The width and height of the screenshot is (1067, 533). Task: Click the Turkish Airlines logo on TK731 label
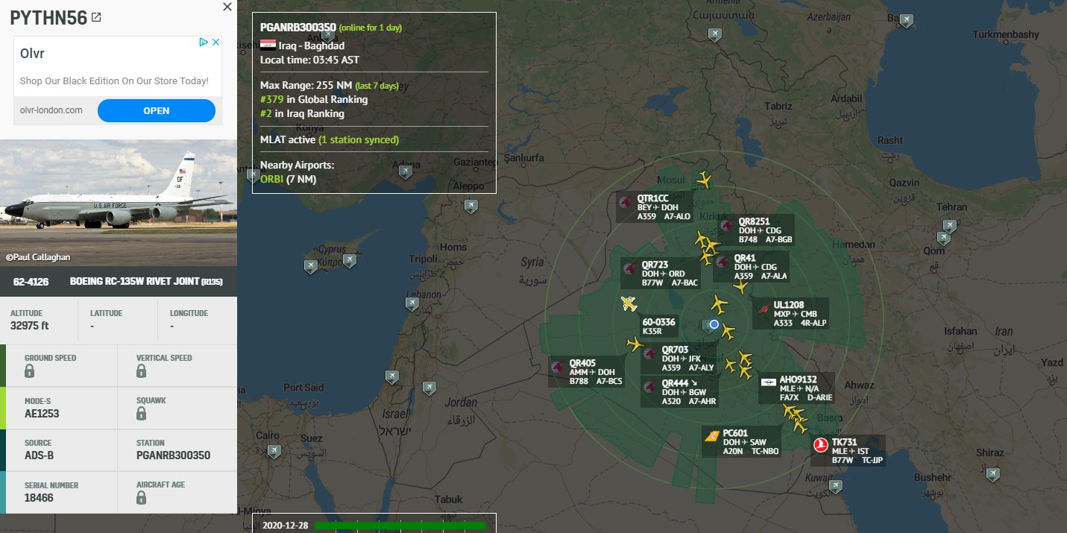[x=821, y=445]
